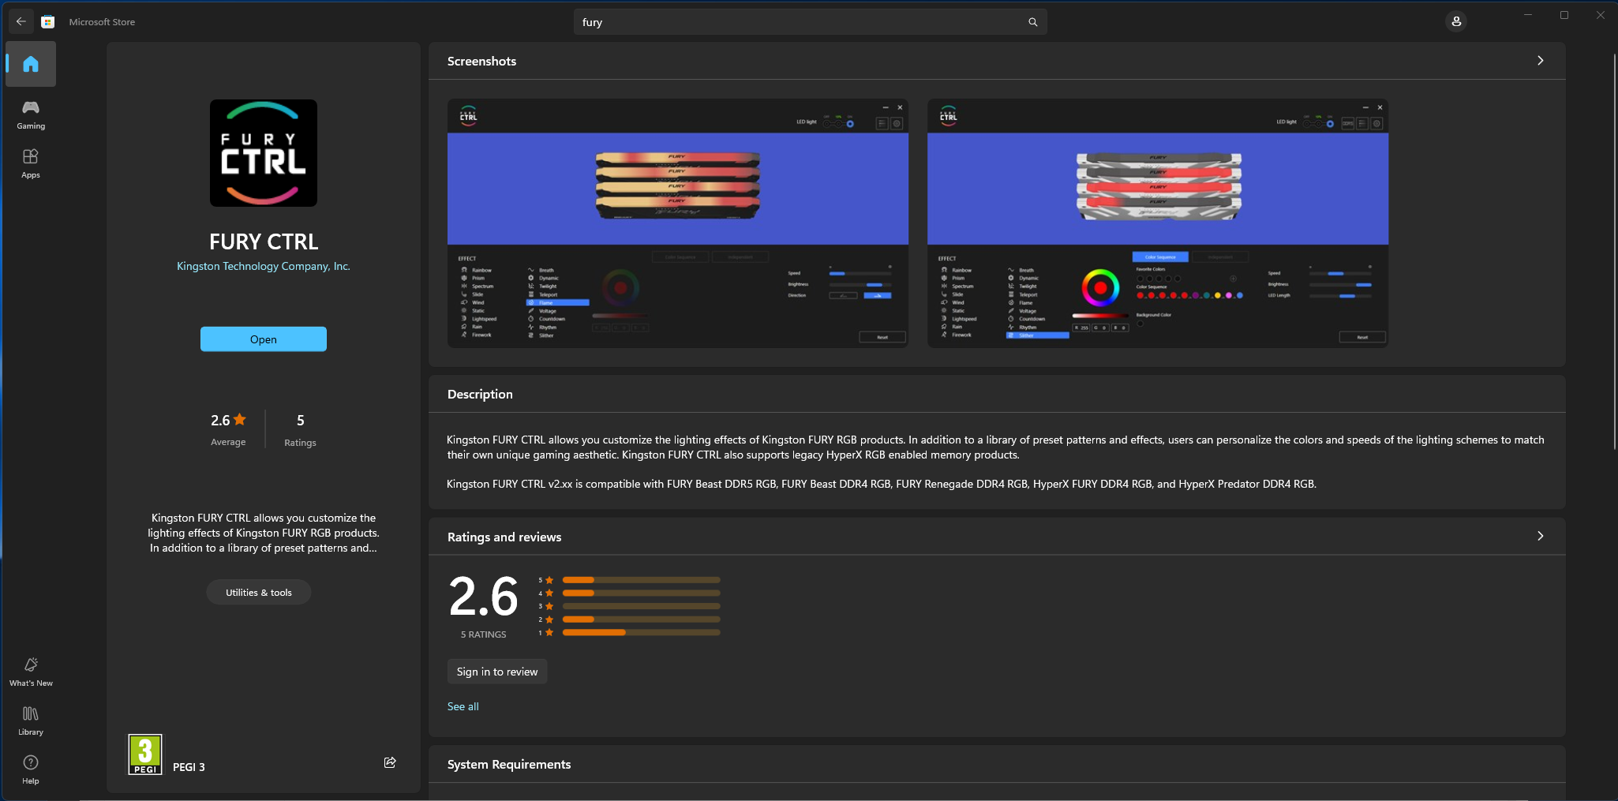Open What's New in sidebar
Screen dimensions: 1618x801
click(x=31, y=672)
